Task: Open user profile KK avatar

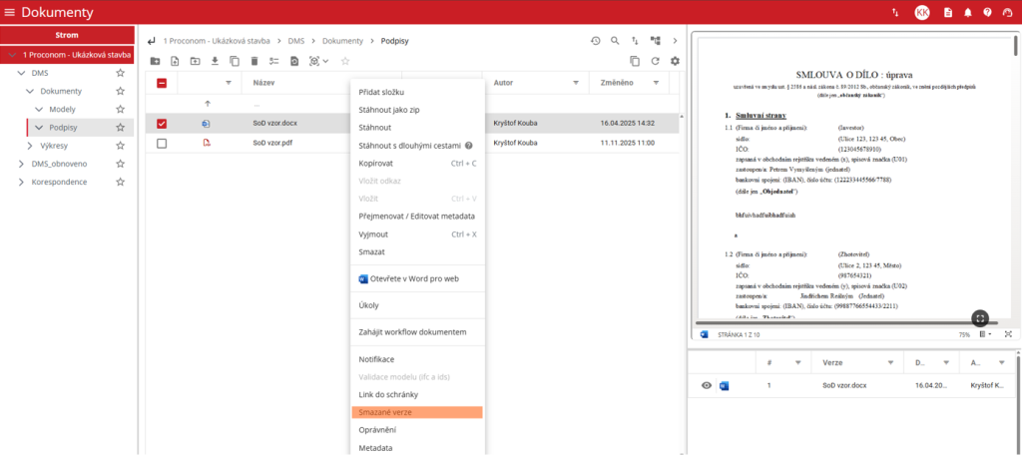Action: point(922,13)
